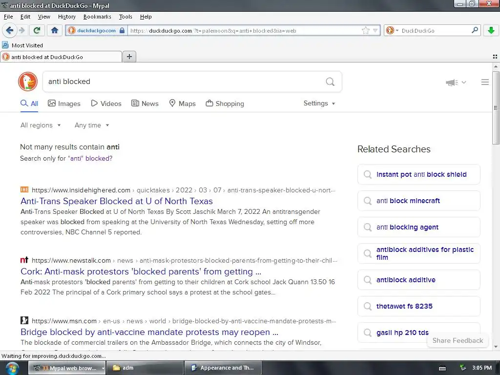Click the DuckDuckGo duck logo

(x=28, y=82)
